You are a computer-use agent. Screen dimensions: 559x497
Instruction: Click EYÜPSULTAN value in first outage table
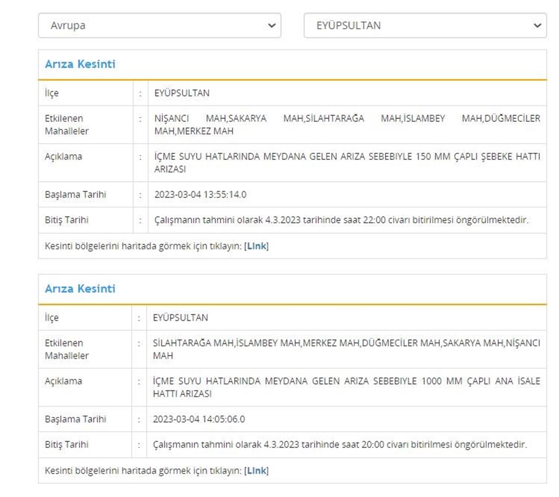pos(182,93)
